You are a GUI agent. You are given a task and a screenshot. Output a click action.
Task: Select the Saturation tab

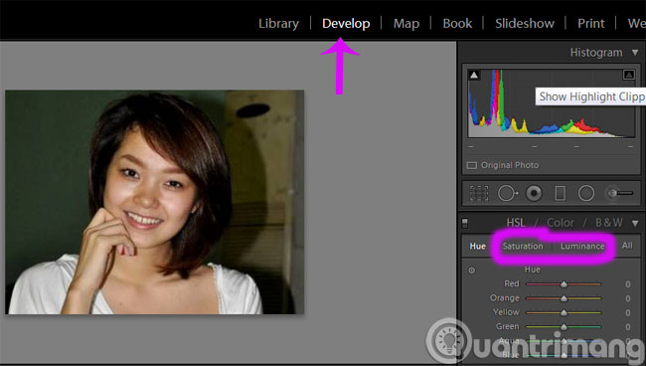click(x=523, y=246)
